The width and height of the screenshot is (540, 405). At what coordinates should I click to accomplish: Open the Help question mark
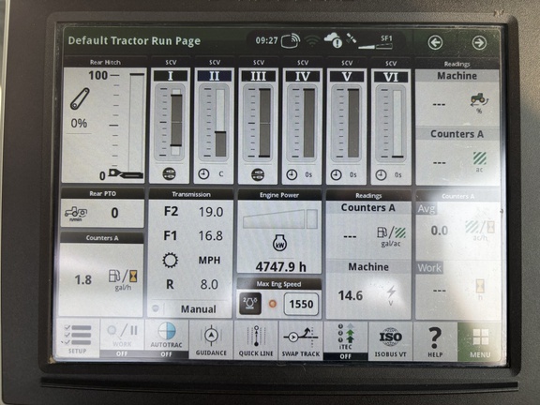point(435,341)
